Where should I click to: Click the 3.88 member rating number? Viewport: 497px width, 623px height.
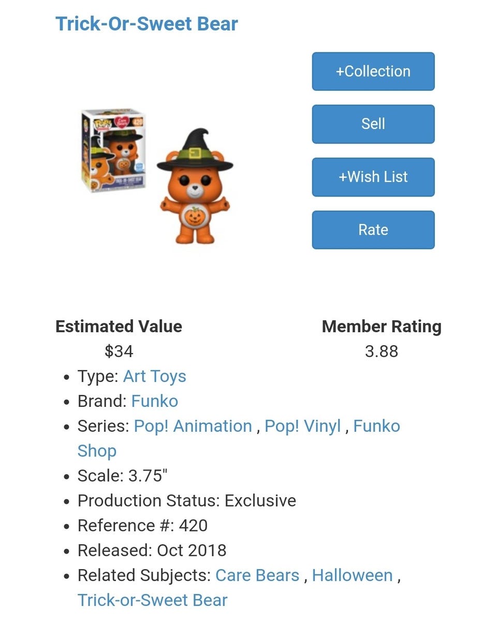381,351
